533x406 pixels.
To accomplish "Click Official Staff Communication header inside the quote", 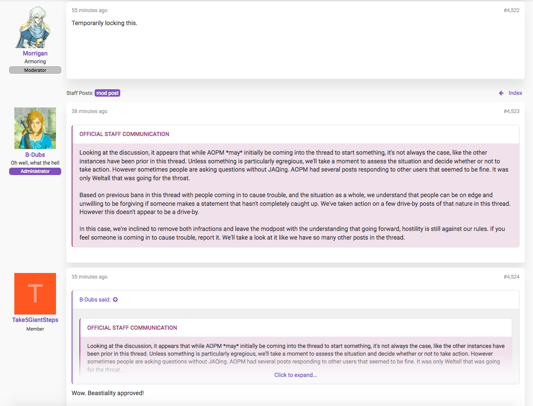I will click(132, 328).
